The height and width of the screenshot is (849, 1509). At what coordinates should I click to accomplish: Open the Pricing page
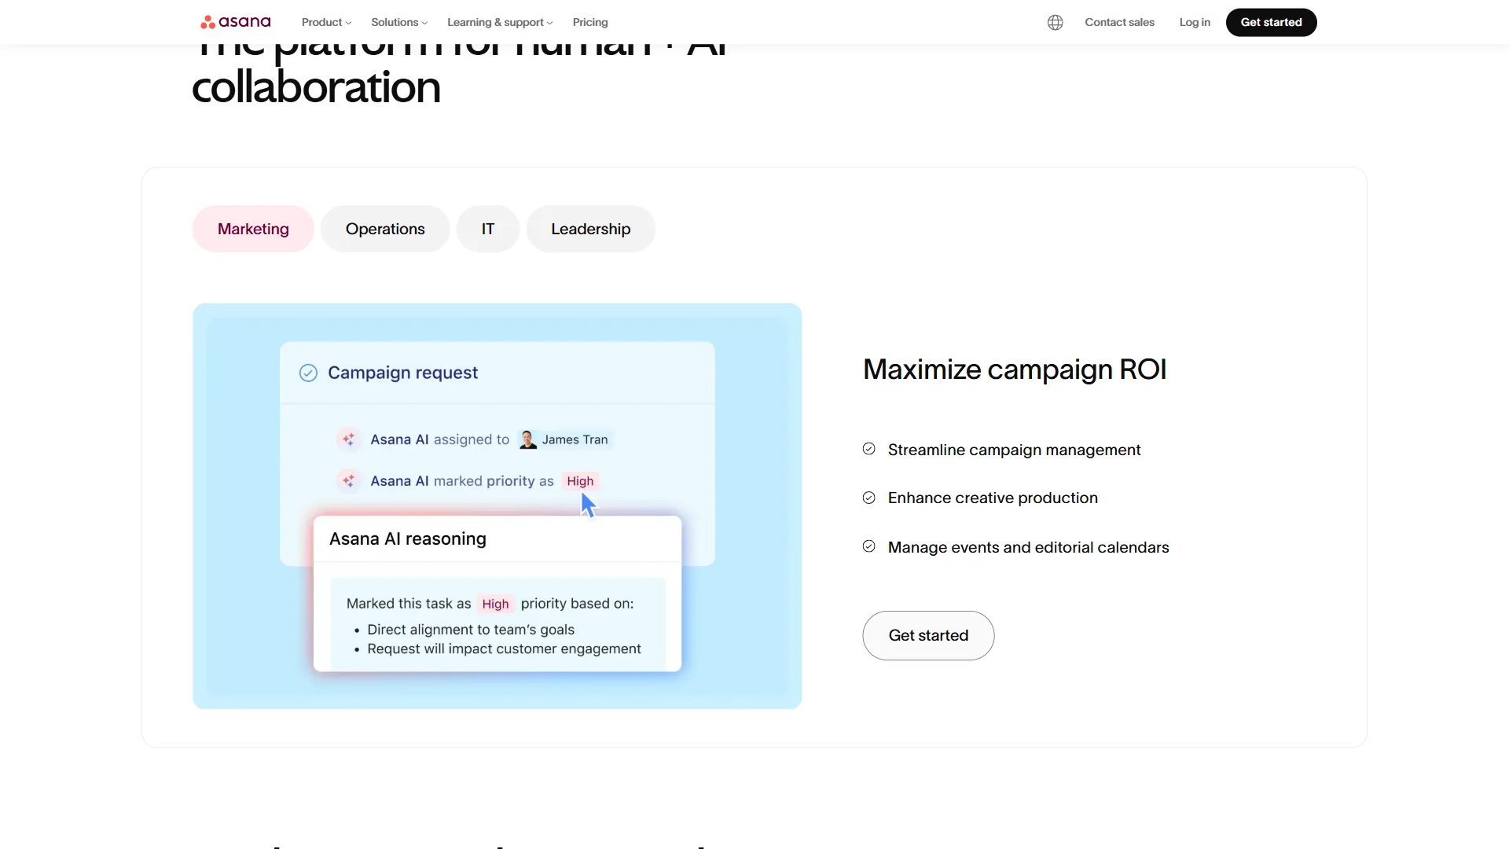coord(590,22)
